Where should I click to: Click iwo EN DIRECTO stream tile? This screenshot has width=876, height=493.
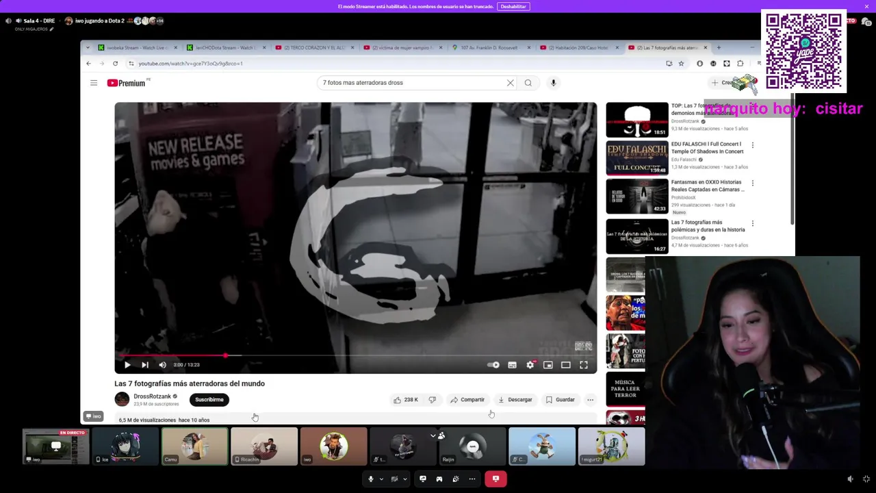click(56, 446)
